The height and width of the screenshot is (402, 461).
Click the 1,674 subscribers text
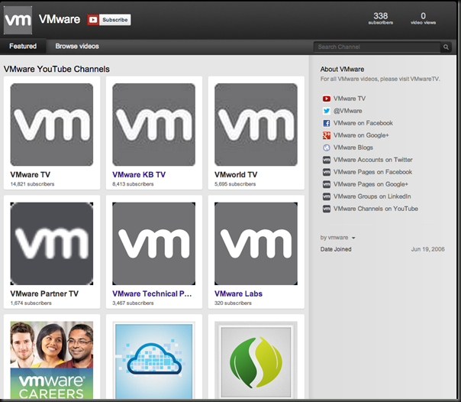pyautogui.click(x=31, y=303)
